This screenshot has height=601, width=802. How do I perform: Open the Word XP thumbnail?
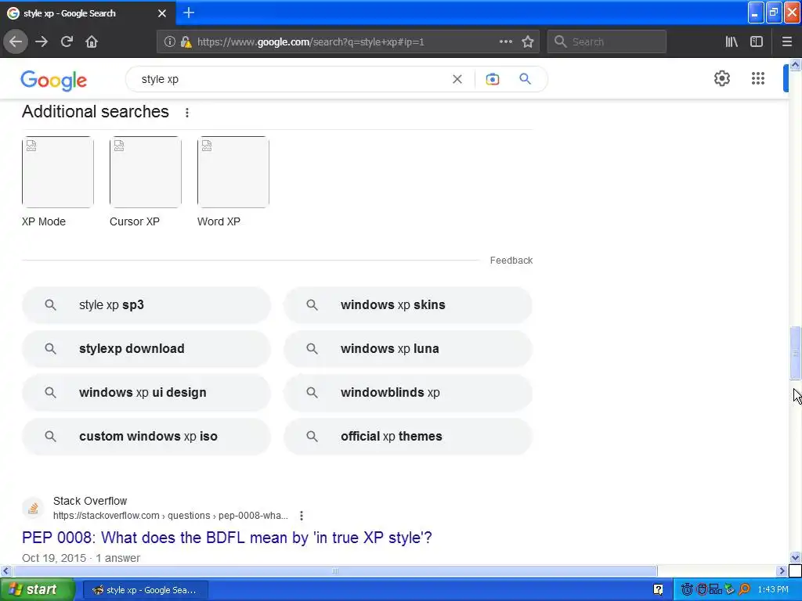(233, 171)
